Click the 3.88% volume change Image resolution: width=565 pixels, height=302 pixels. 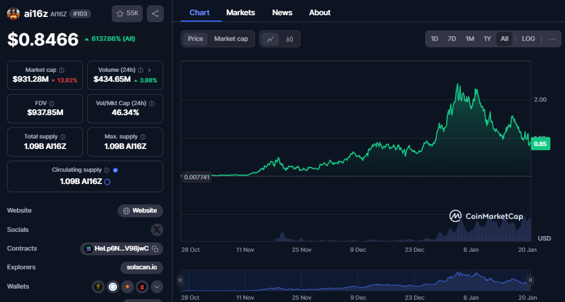(x=148, y=80)
